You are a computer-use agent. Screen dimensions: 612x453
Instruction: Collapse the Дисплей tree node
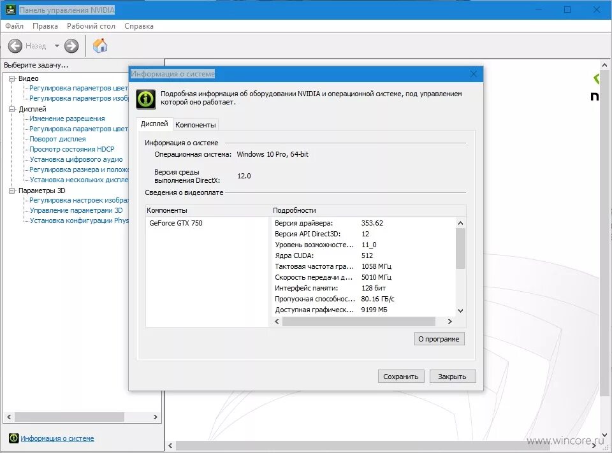[x=11, y=109]
